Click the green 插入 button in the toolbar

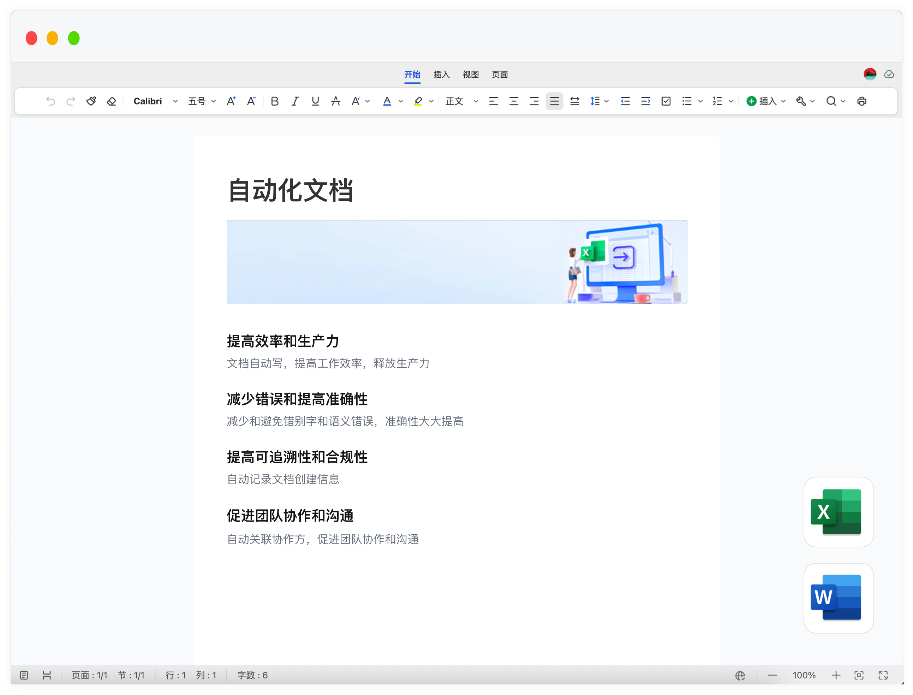(762, 101)
